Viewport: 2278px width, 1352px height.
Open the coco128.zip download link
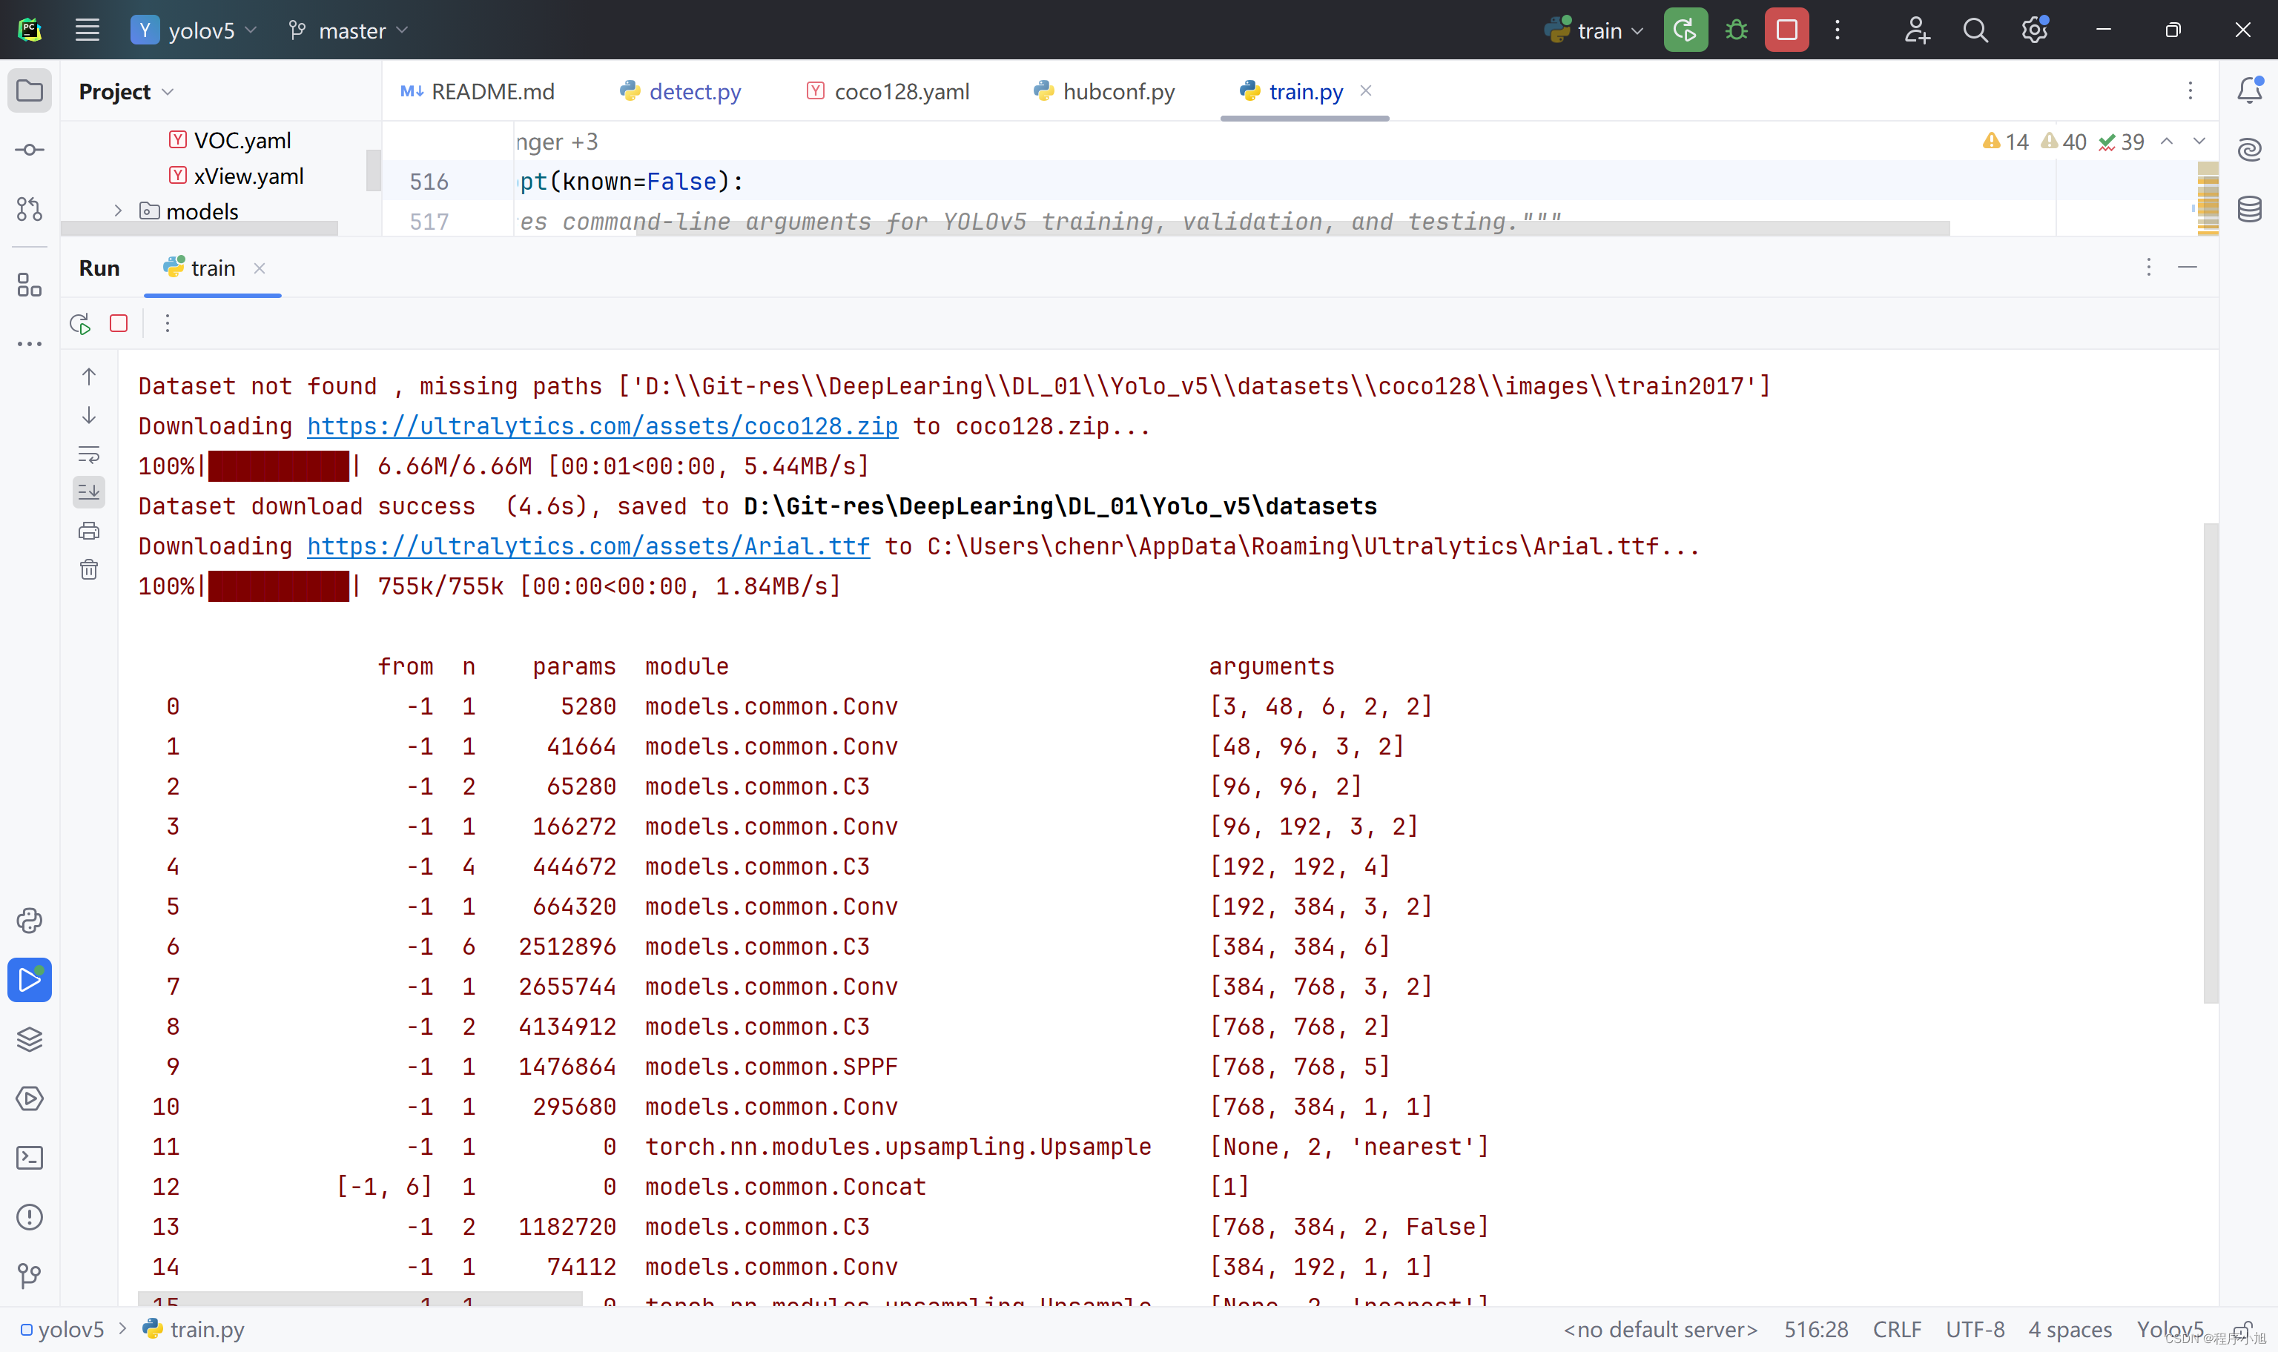point(601,425)
